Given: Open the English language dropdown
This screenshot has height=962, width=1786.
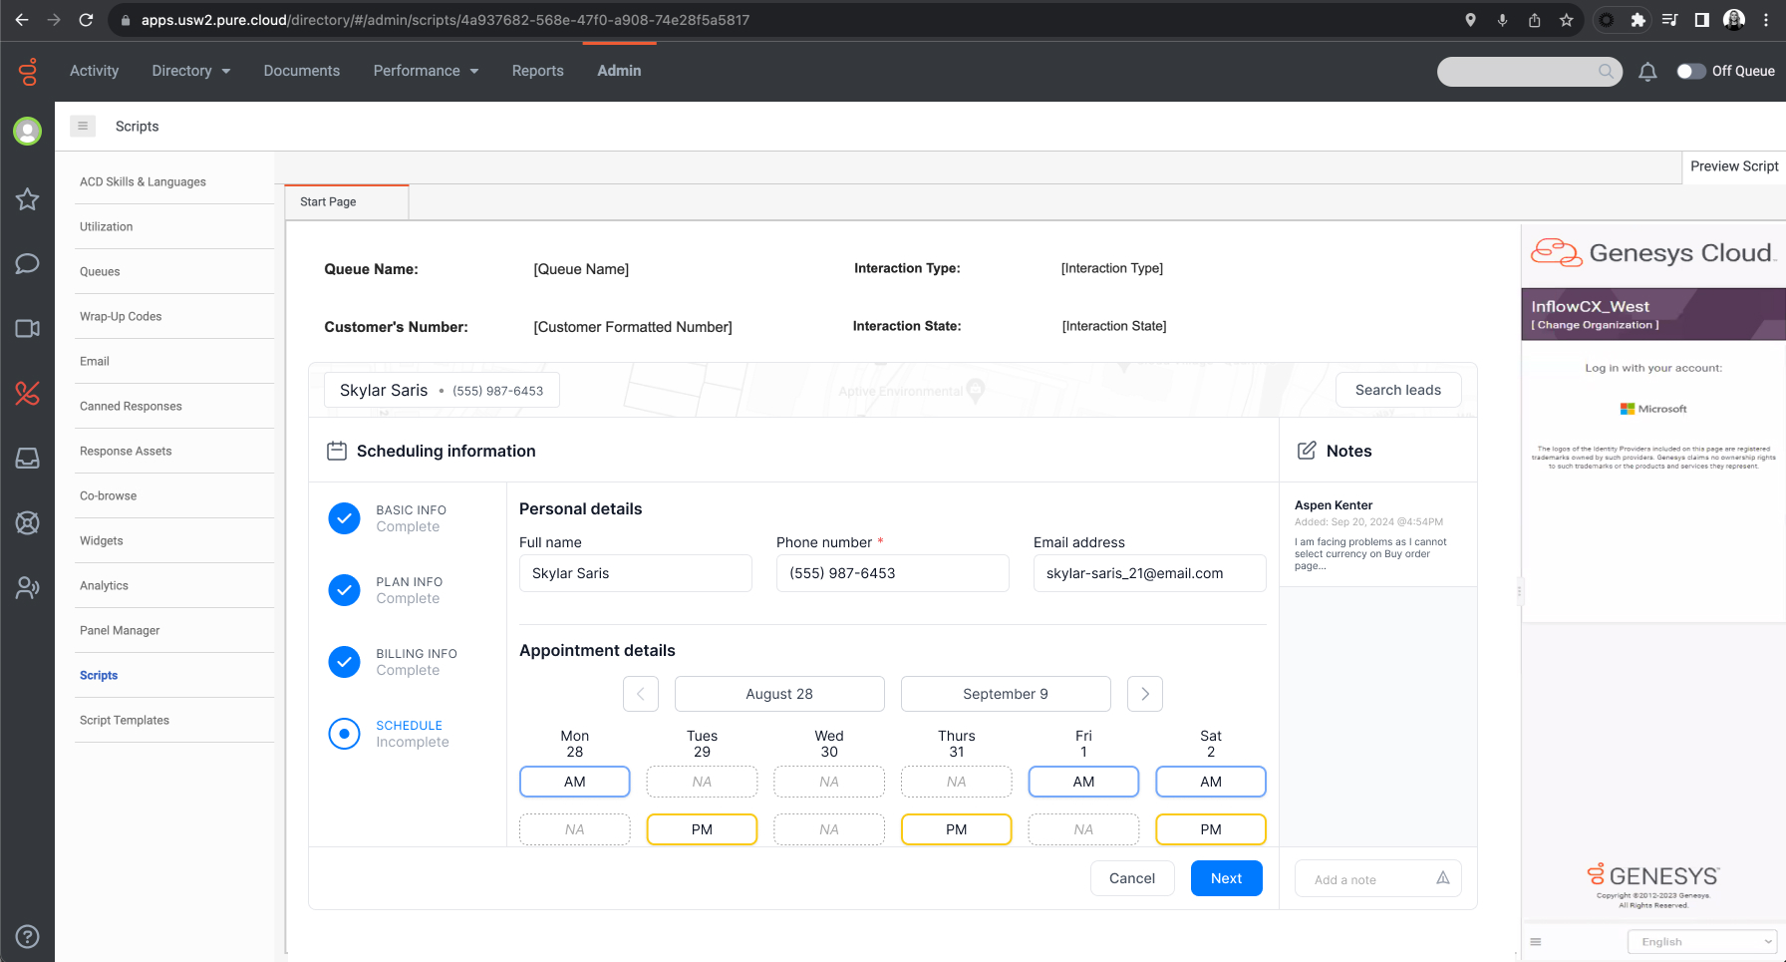Looking at the screenshot, I should [x=1701, y=941].
